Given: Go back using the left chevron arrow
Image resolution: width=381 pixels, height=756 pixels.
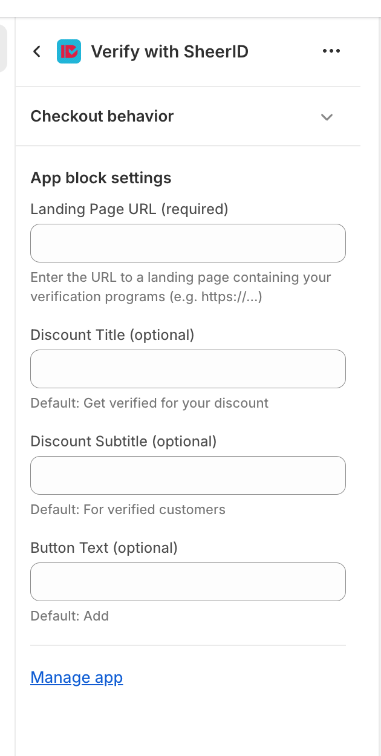Looking at the screenshot, I should click(37, 51).
